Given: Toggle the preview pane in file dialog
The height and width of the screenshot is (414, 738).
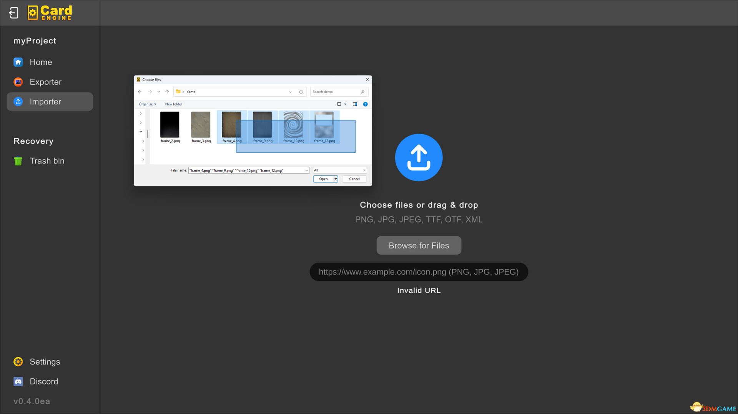Looking at the screenshot, I should 355,104.
